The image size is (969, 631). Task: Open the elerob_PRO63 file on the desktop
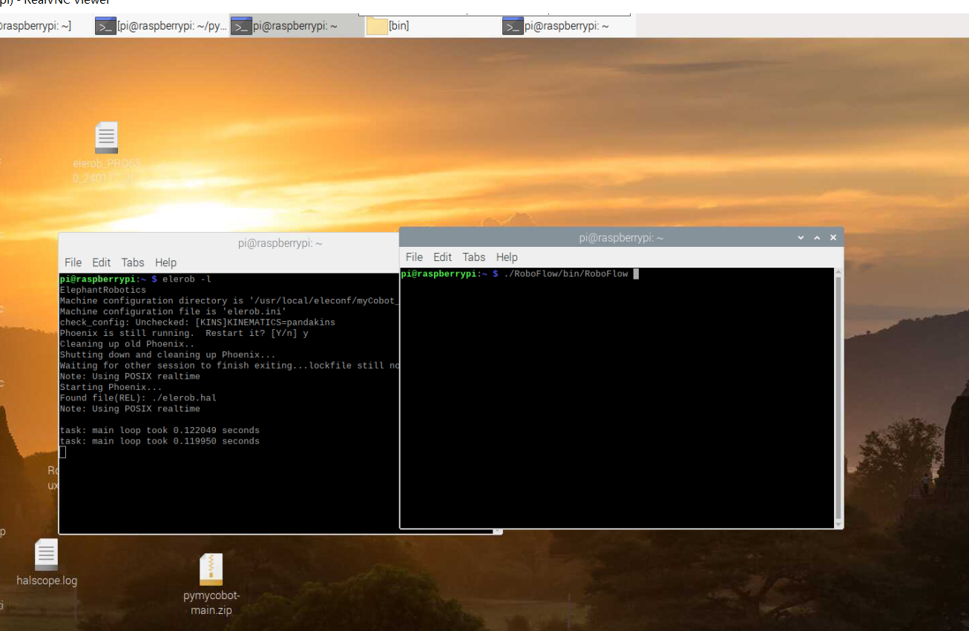106,139
